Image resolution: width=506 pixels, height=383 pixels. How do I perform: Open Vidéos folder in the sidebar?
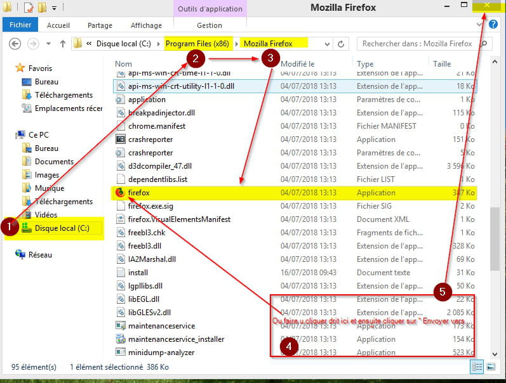click(x=46, y=215)
